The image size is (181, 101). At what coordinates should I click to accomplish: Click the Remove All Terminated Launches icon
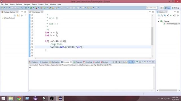[119, 62]
